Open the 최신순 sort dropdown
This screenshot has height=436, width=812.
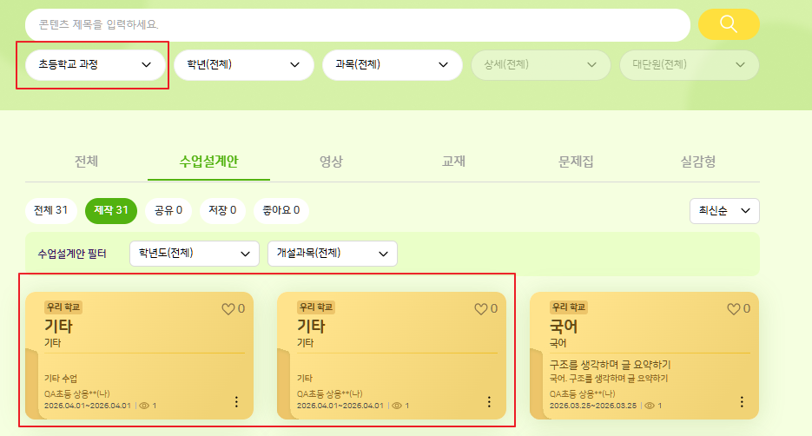724,211
